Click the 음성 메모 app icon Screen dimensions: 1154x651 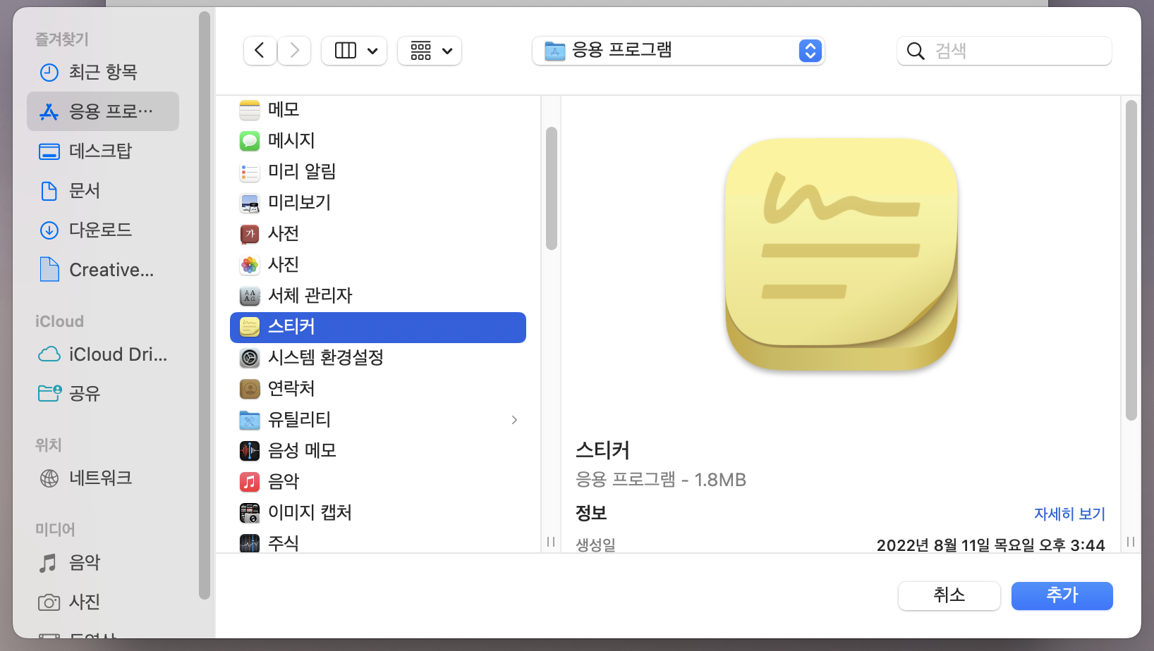250,451
